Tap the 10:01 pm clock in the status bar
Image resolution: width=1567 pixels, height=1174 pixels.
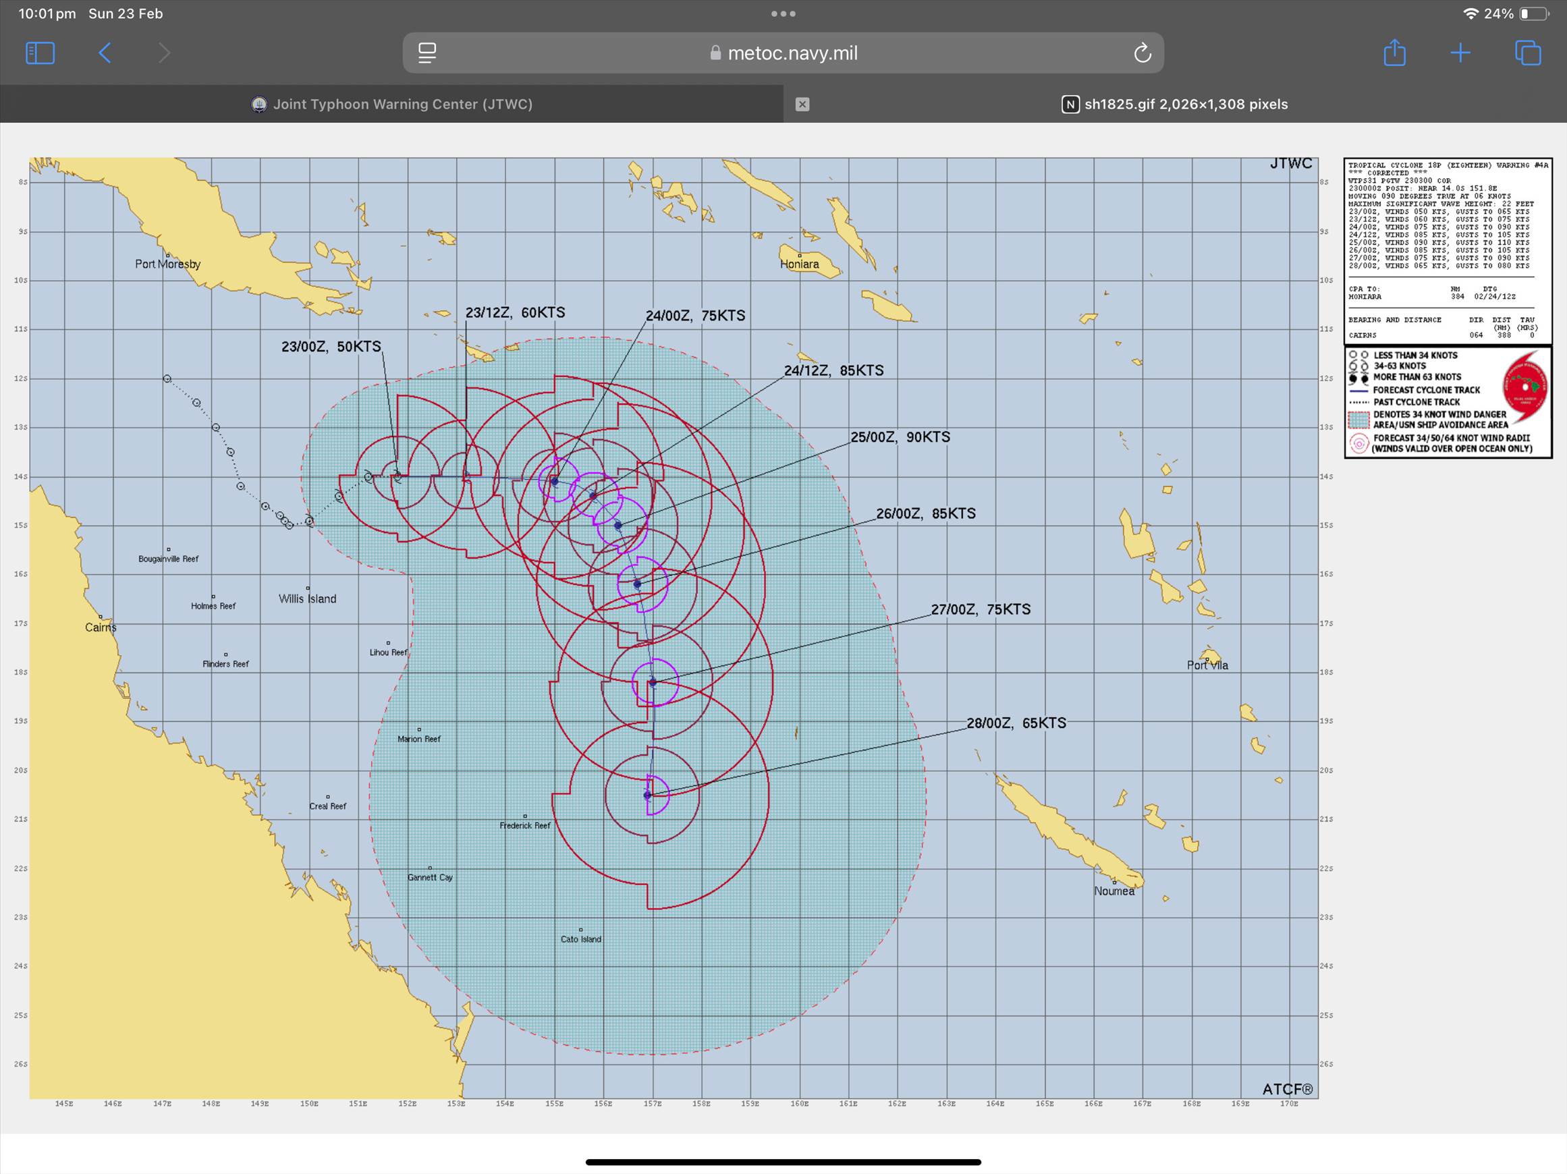[x=47, y=13]
